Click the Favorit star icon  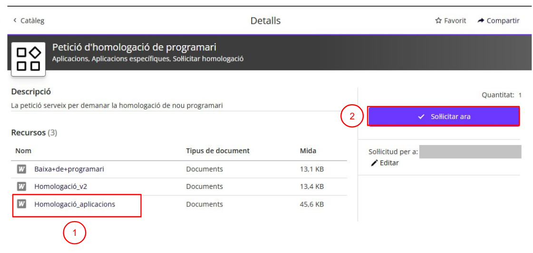pos(438,21)
